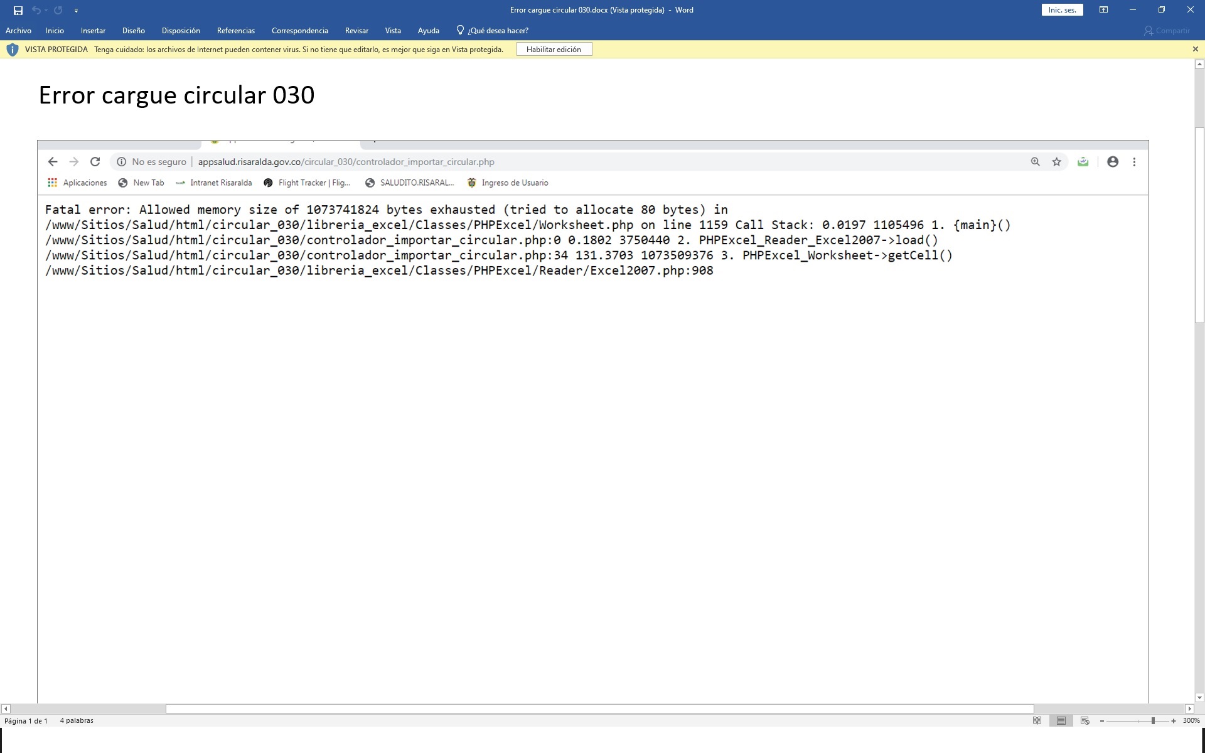Undo the last action via quick access

36,10
